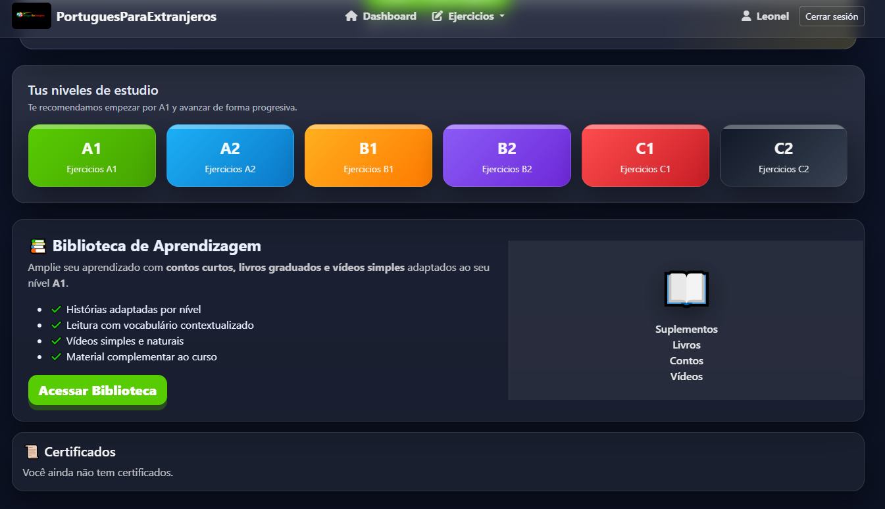This screenshot has height=509, width=885.
Task: Click the Te recomendamos empezar por A1 text
Action: tap(163, 107)
